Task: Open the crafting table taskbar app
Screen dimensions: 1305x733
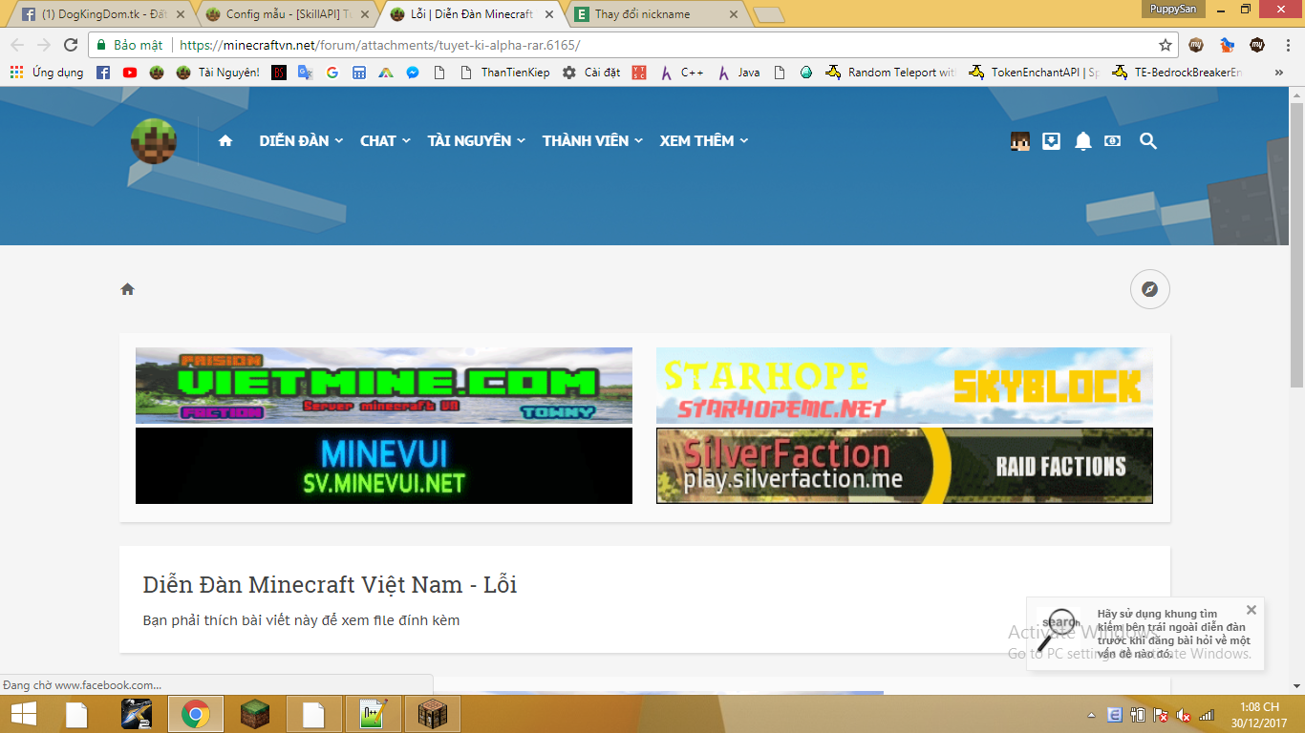Action: tap(433, 714)
